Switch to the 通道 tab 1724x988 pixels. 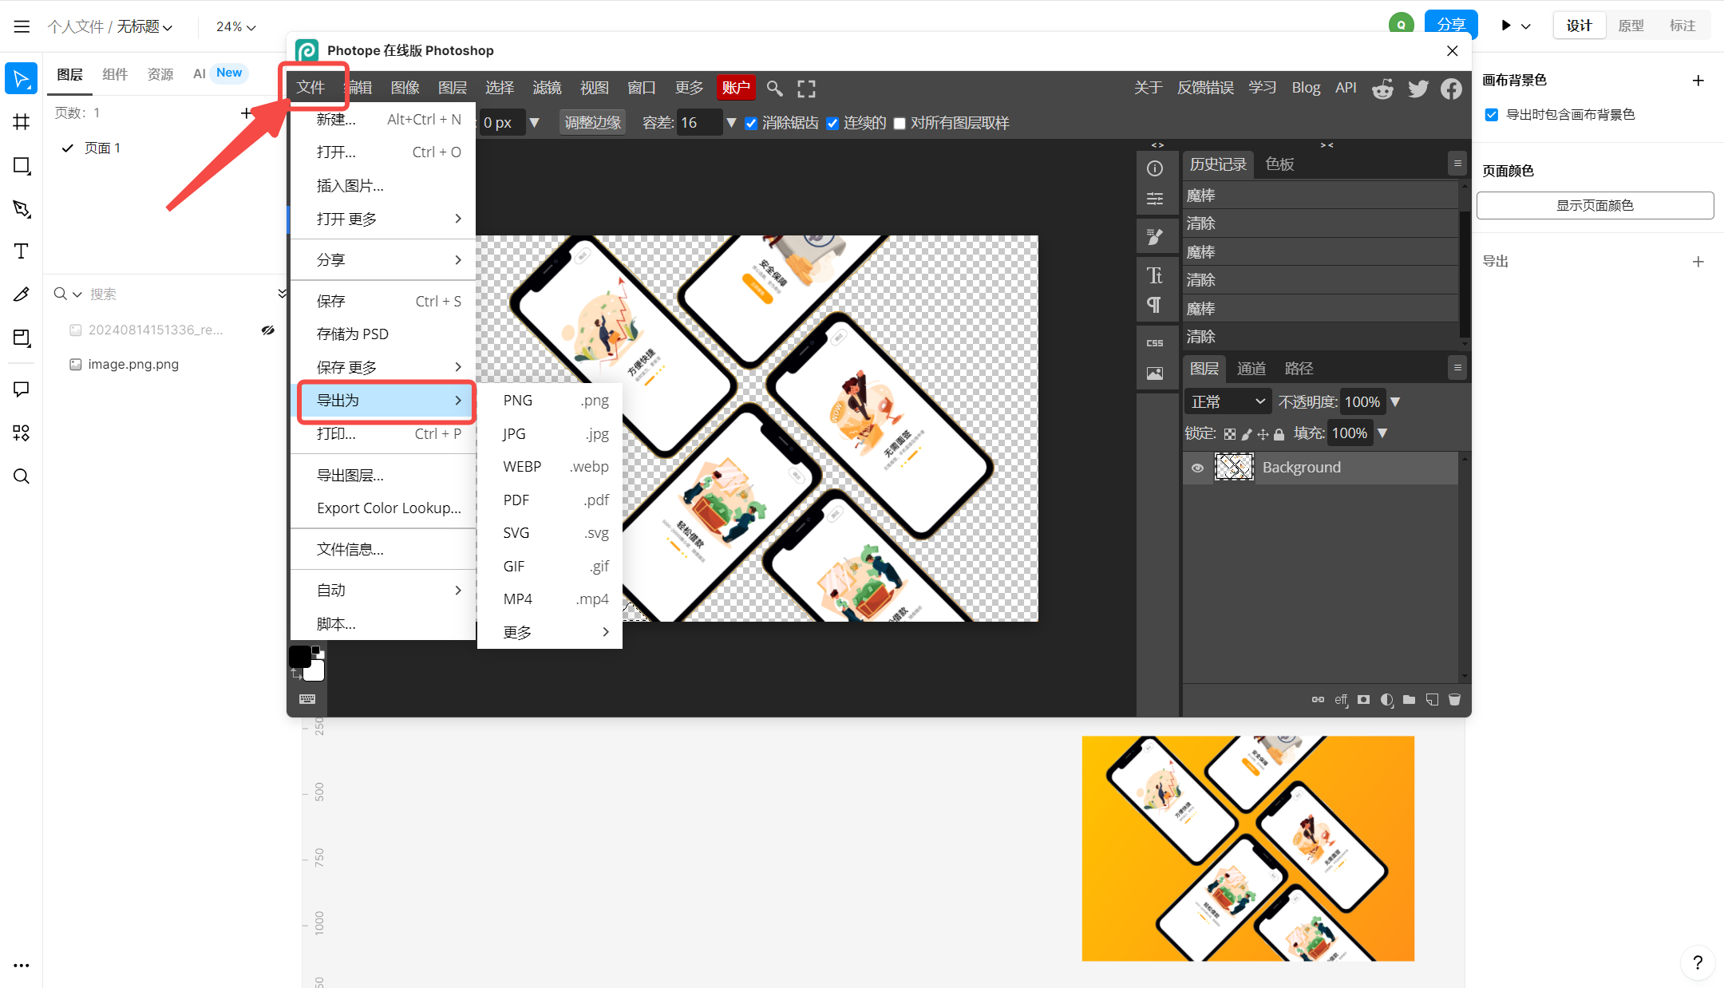(x=1251, y=369)
